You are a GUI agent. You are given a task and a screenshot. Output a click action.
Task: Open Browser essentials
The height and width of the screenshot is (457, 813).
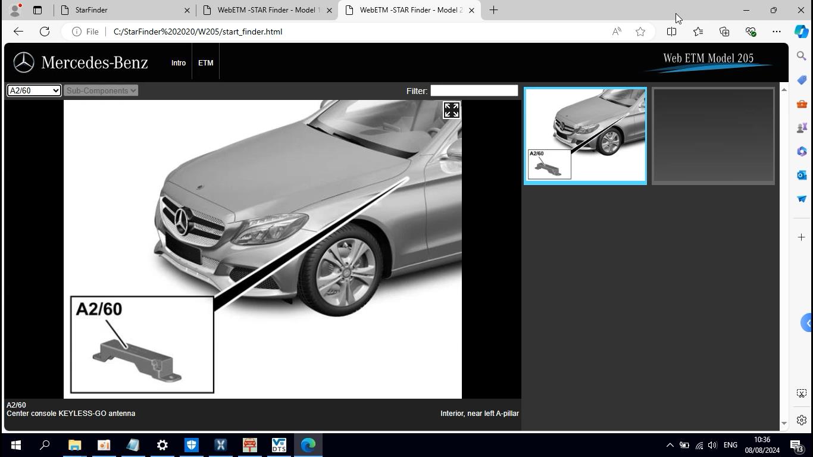point(751,32)
